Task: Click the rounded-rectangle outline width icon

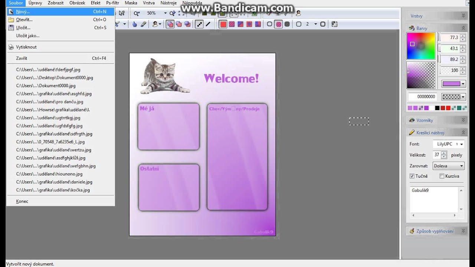Action: [299, 24]
